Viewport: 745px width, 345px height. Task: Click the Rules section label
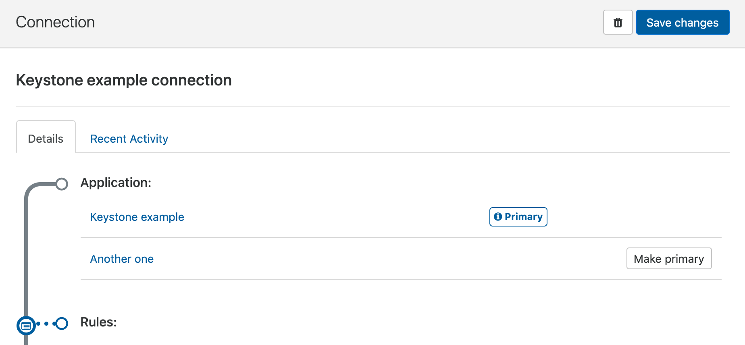click(x=98, y=322)
